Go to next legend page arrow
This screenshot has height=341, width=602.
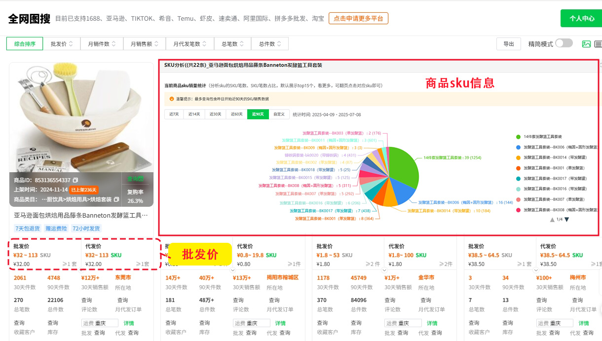(566, 220)
